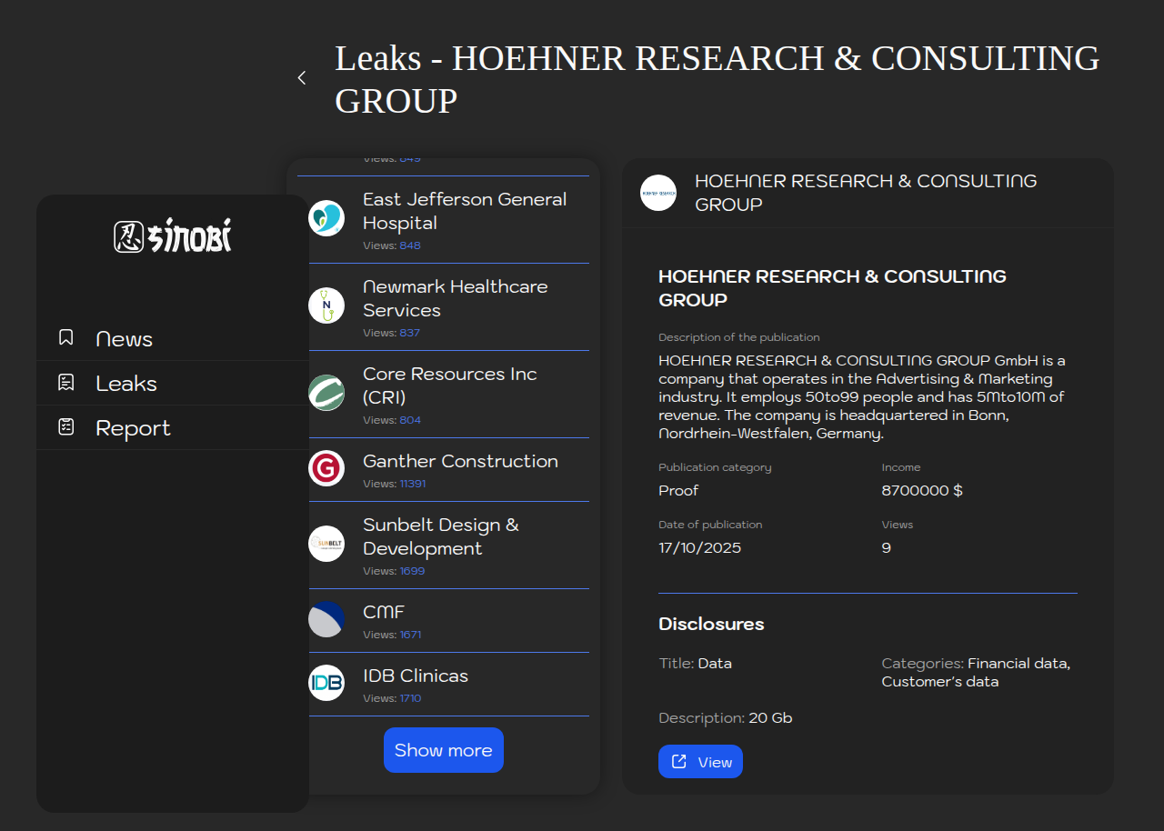Viewport: 1164px width, 831px height.
Task: Select the IDB Clinicas entry name
Action: point(416,676)
